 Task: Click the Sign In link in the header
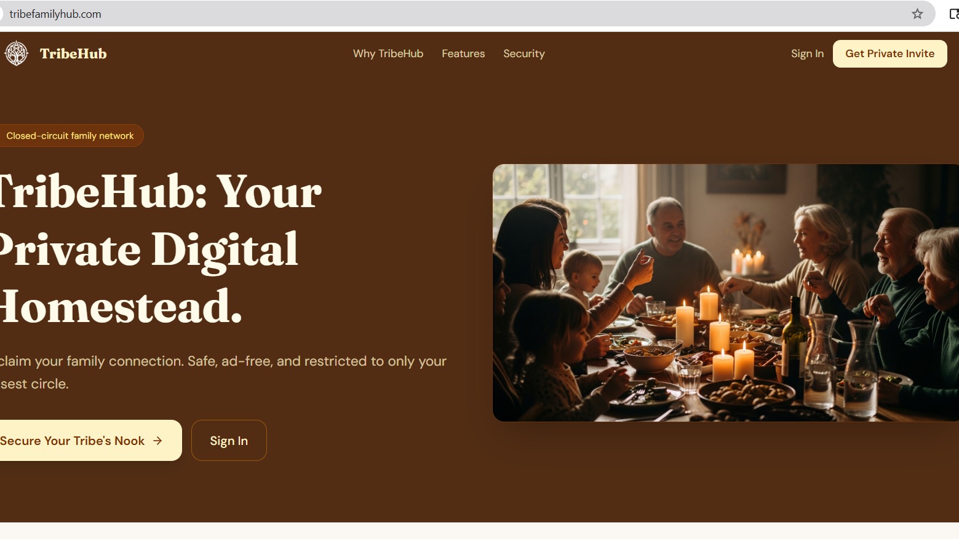(x=807, y=53)
